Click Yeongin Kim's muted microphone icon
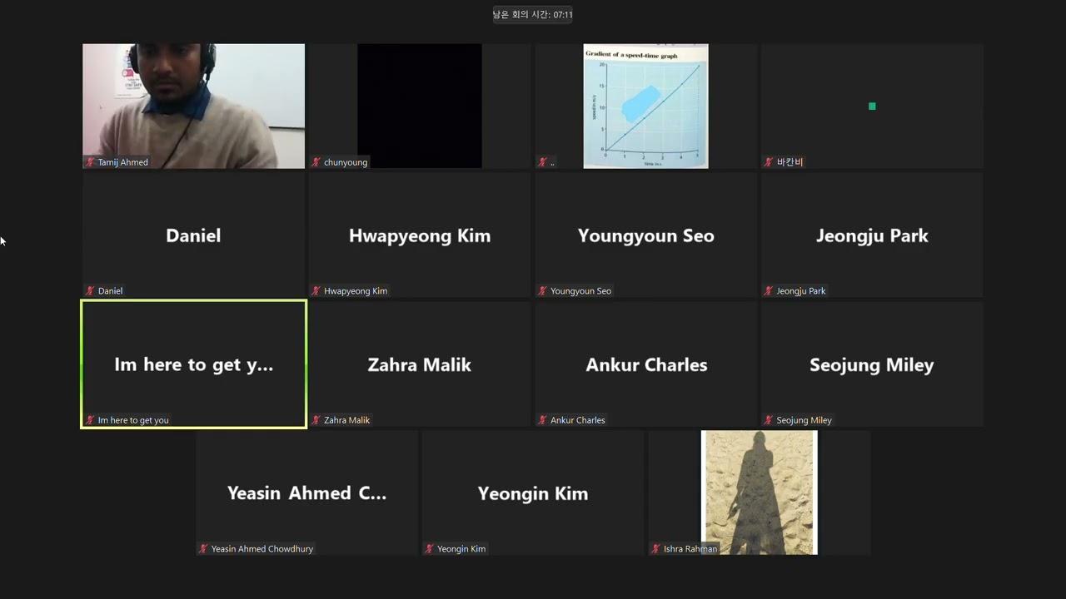 429,549
